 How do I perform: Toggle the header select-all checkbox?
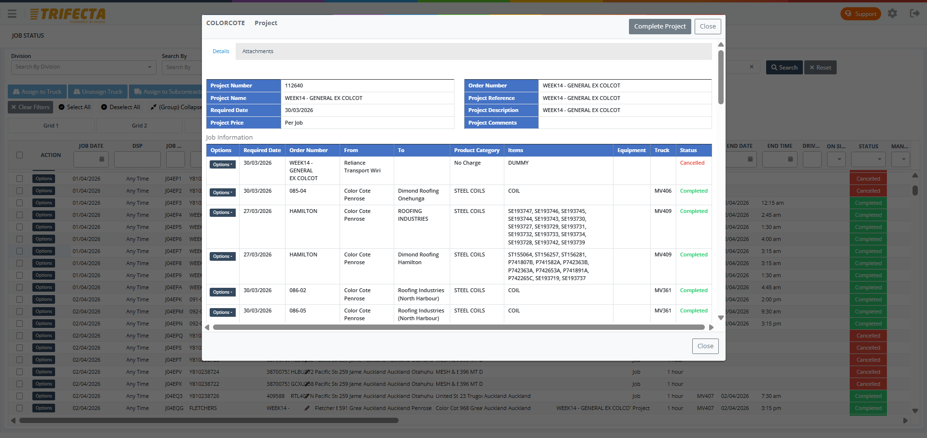19,155
